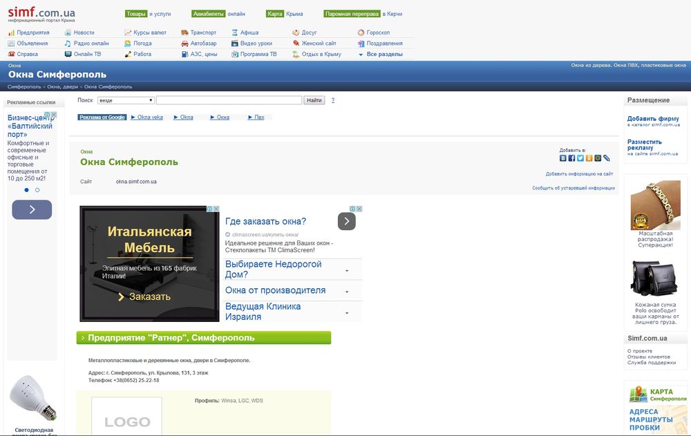Click the gray arrow beside Где заказать окна
Image resolution: width=691 pixels, height=436 pixels.
pyautogui.click(x=346, y=221)
